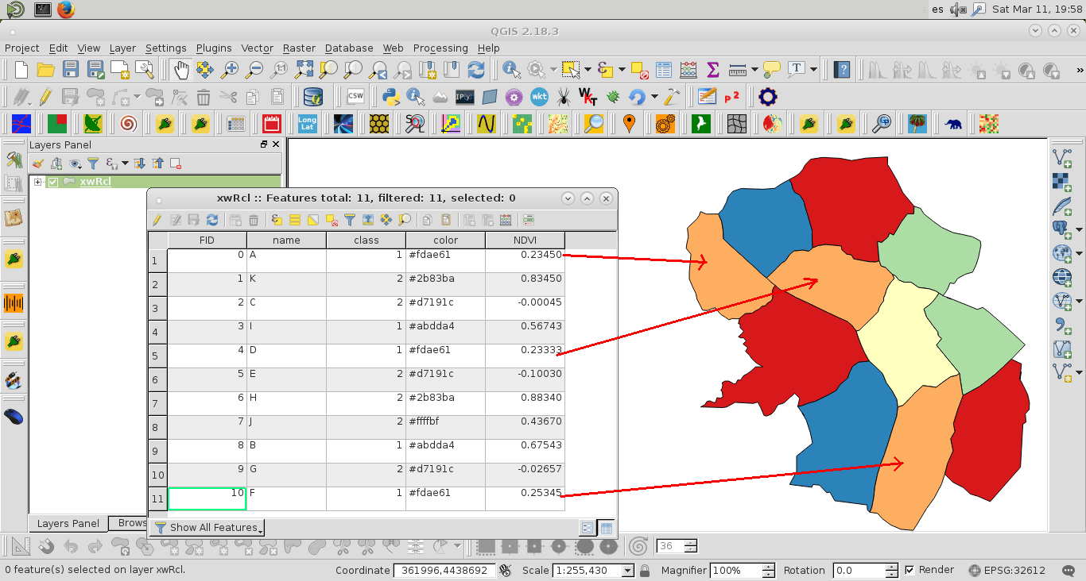Refresh the map canvas
Image resolution: width=1086 pixels, height=581 pixels.
475,69
